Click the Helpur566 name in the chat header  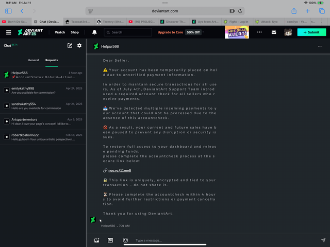(110, 46)
